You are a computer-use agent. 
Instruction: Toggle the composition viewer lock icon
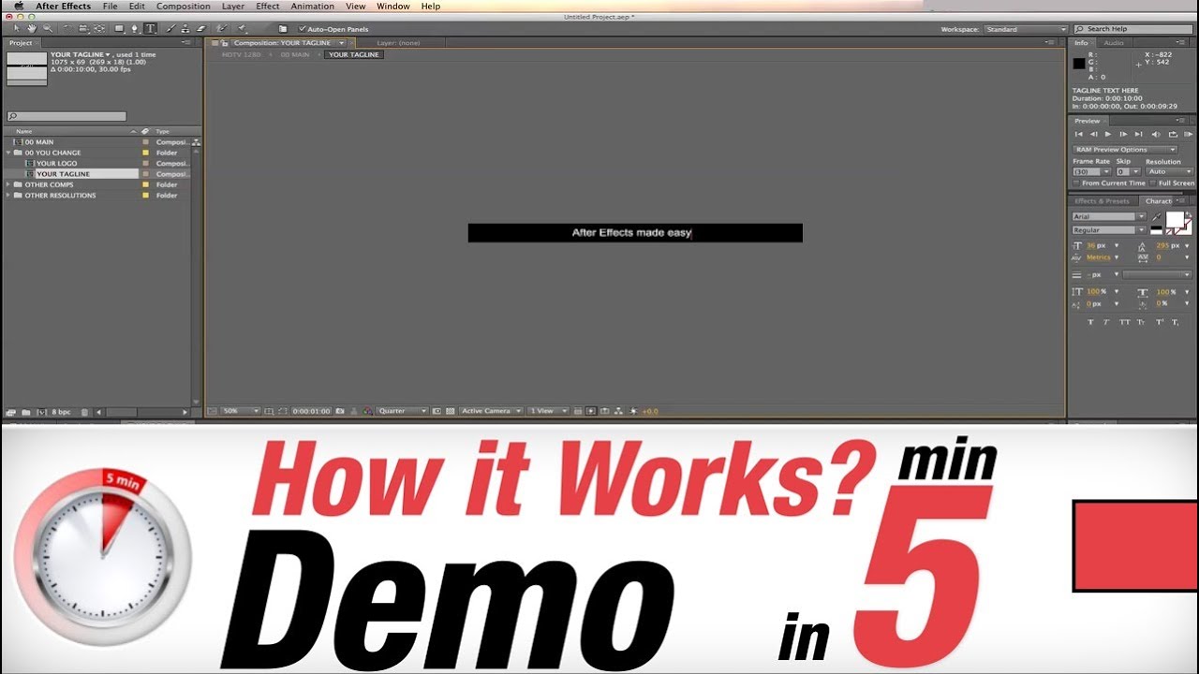click(x=225, y=43)
